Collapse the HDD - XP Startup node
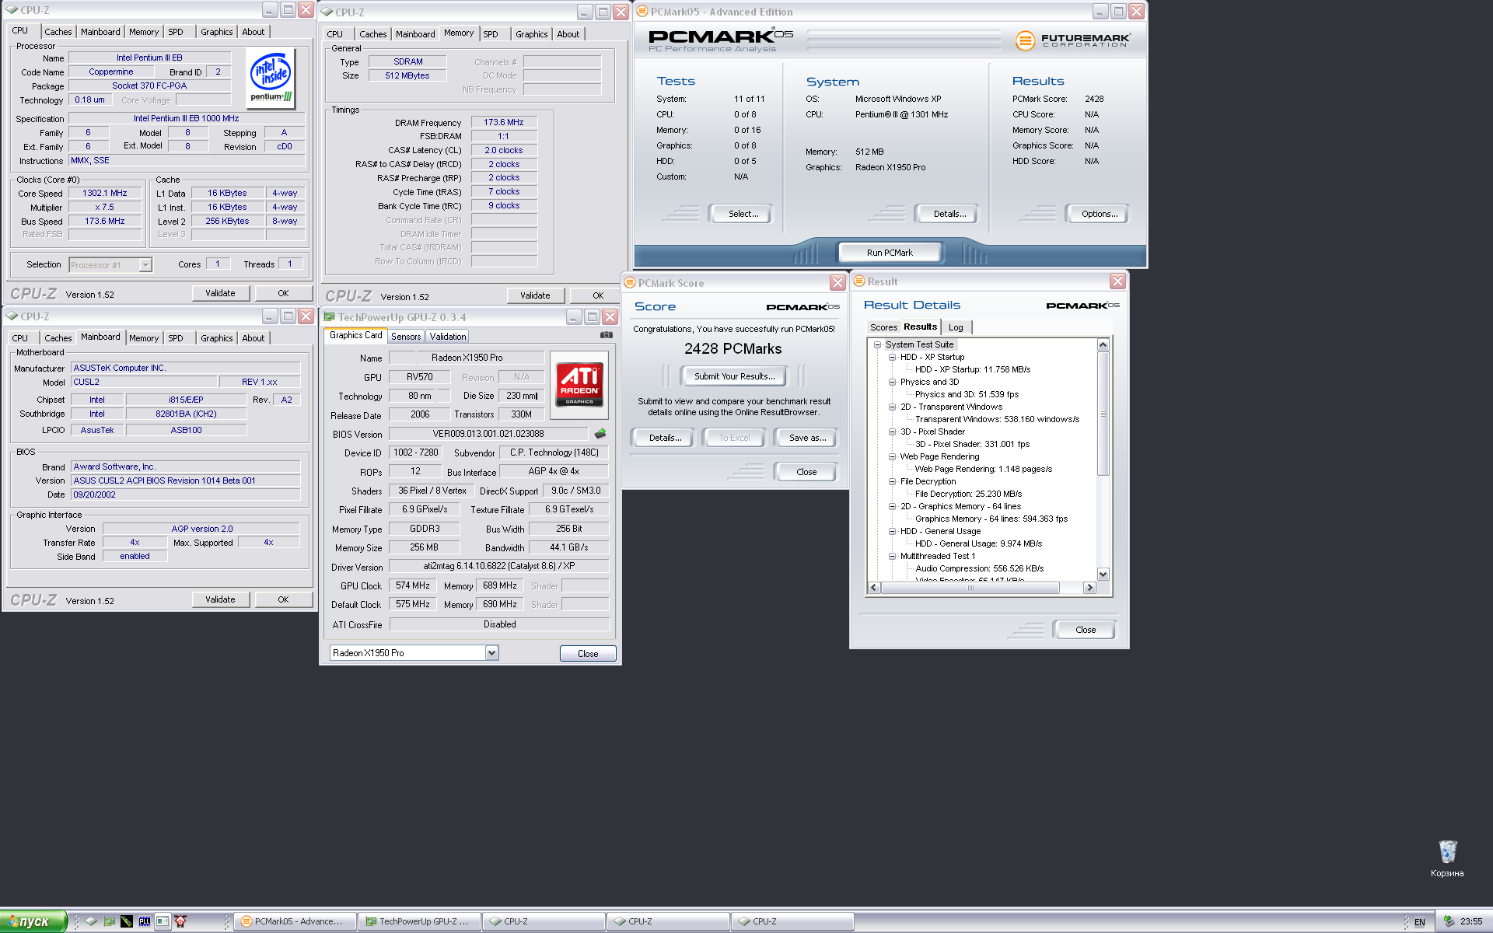Image resolution: width=1493 pixels, height=933 pixels. coord(892,357)
